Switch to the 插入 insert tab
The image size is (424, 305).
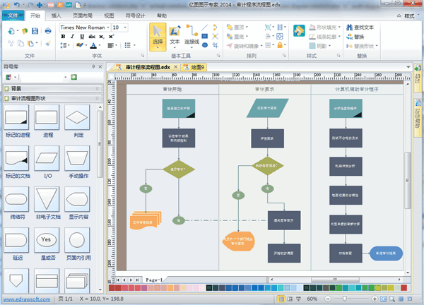tap(57, 16)
